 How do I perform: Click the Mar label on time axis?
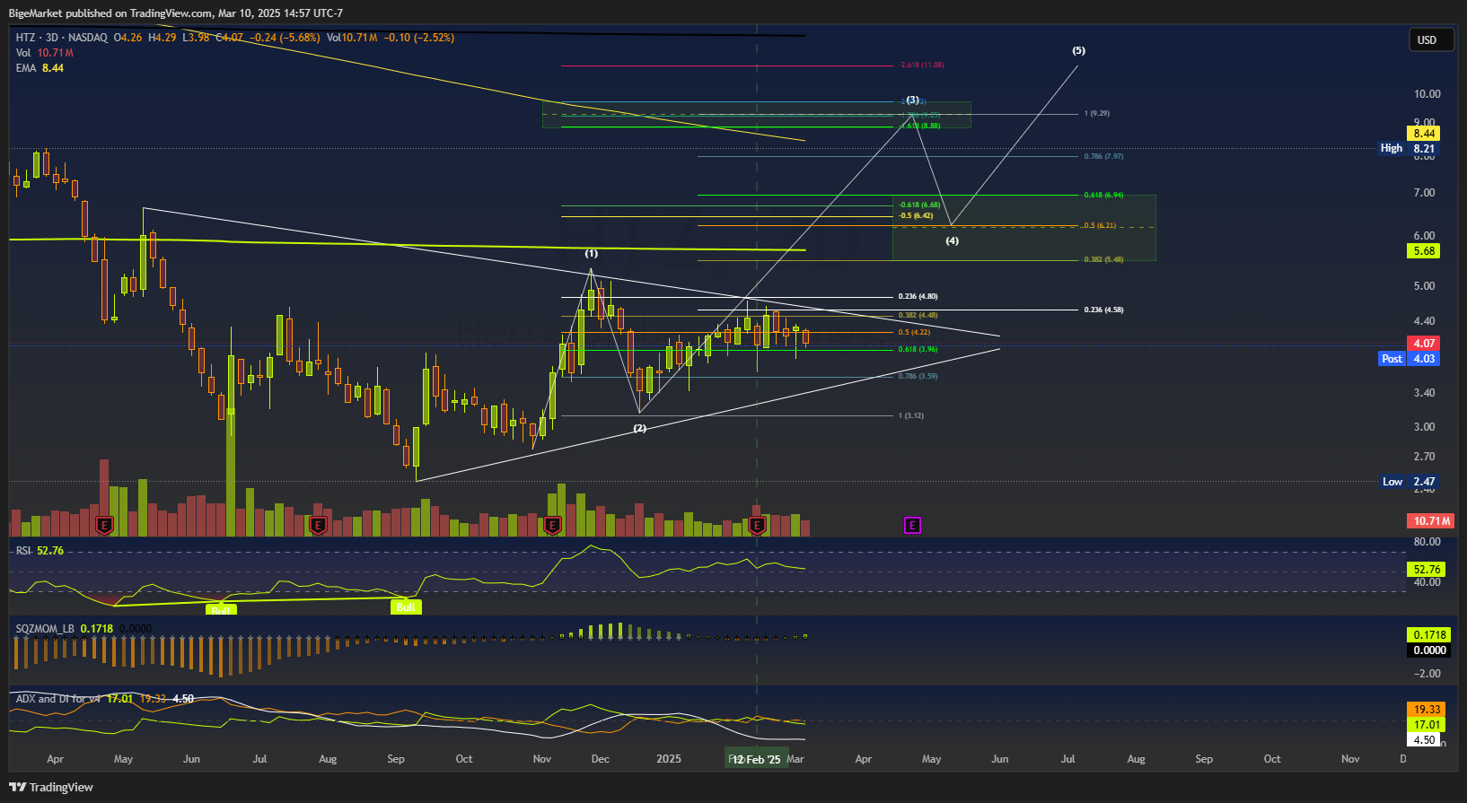coord(795,759)
